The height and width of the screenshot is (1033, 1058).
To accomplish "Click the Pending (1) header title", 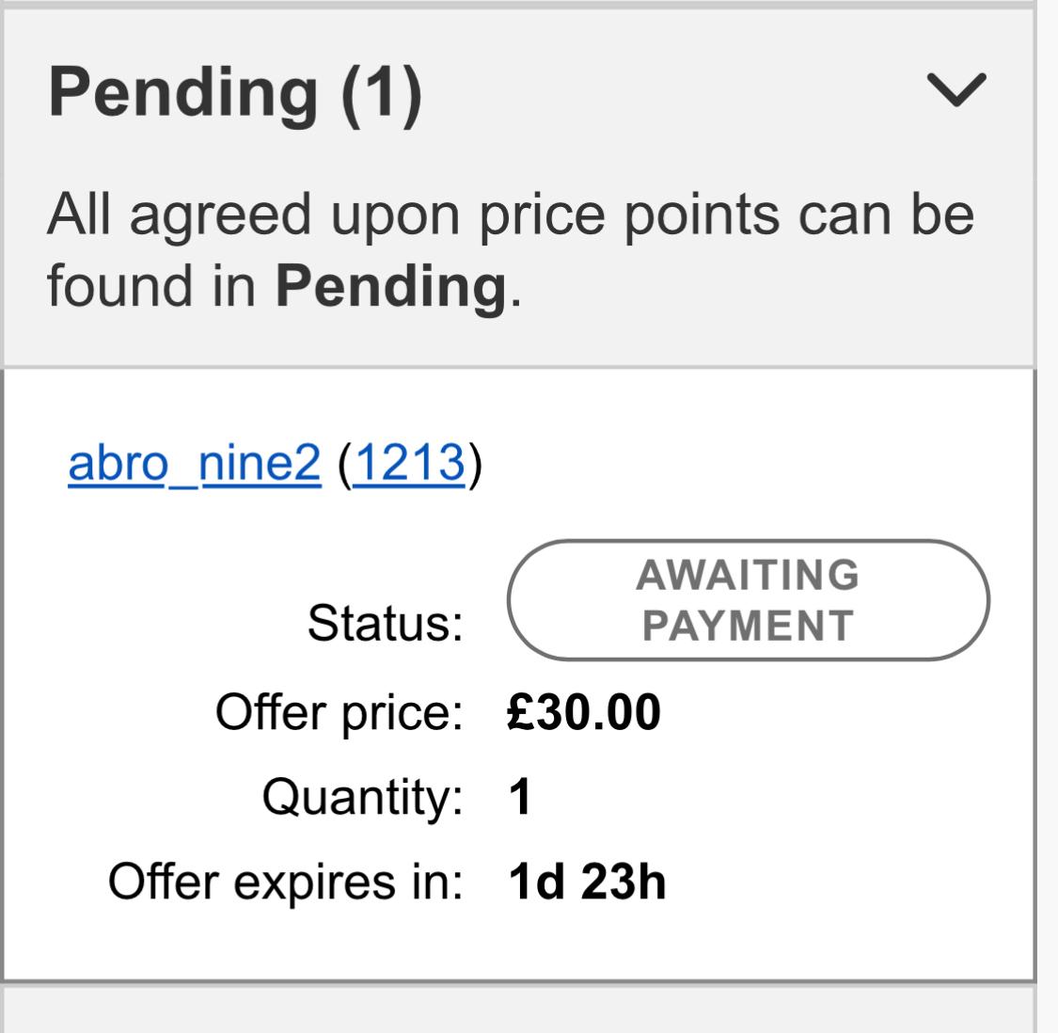I will coord(235,92).
